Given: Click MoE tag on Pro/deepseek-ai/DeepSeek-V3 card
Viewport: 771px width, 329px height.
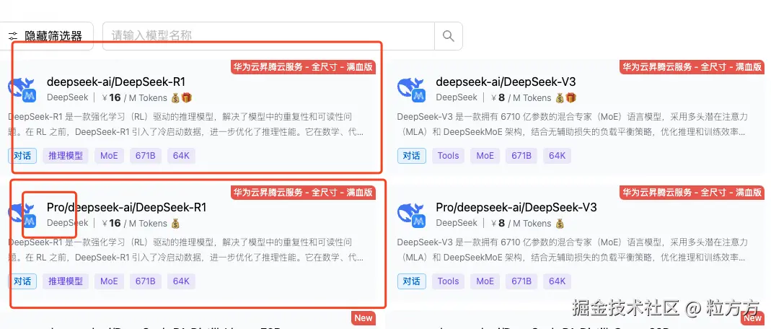Looking at the screenshot, I should (x=485, y=281).
